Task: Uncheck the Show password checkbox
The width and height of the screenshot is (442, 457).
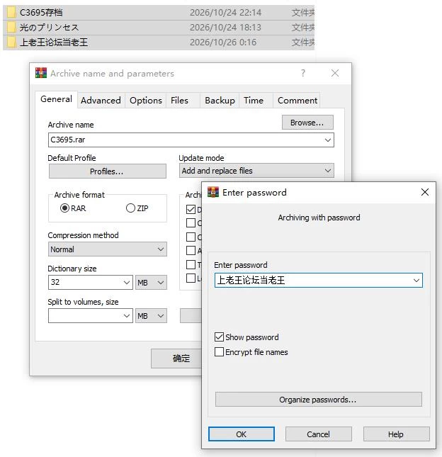Action: (219, 337)
